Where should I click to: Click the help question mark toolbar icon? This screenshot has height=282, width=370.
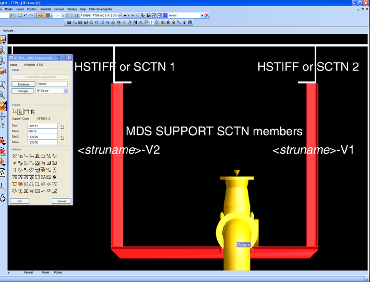click(x=151, y=22)
